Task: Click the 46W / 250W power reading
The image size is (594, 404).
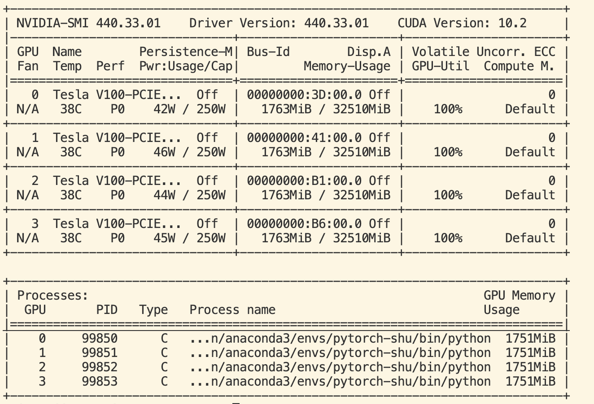Action: [x=189, y=152]
